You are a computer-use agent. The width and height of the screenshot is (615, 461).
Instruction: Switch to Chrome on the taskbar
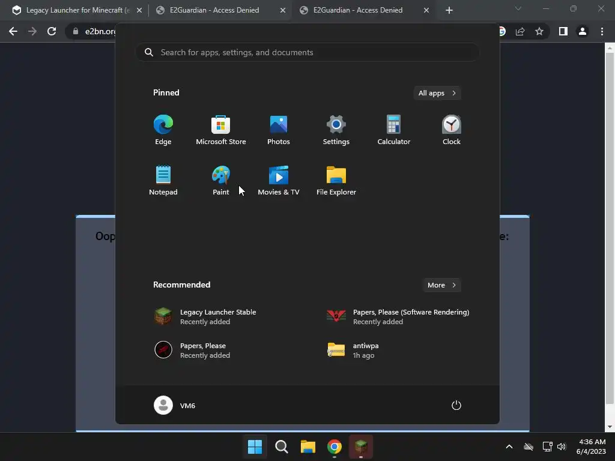pos(335,447)
